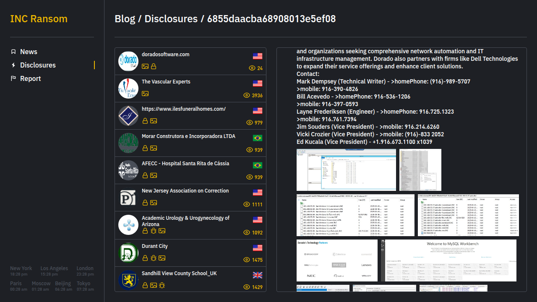The width and height of the screenshot is (537, 302).
Task: Click the INC Ransom logo title
Action: coord(39,19)
